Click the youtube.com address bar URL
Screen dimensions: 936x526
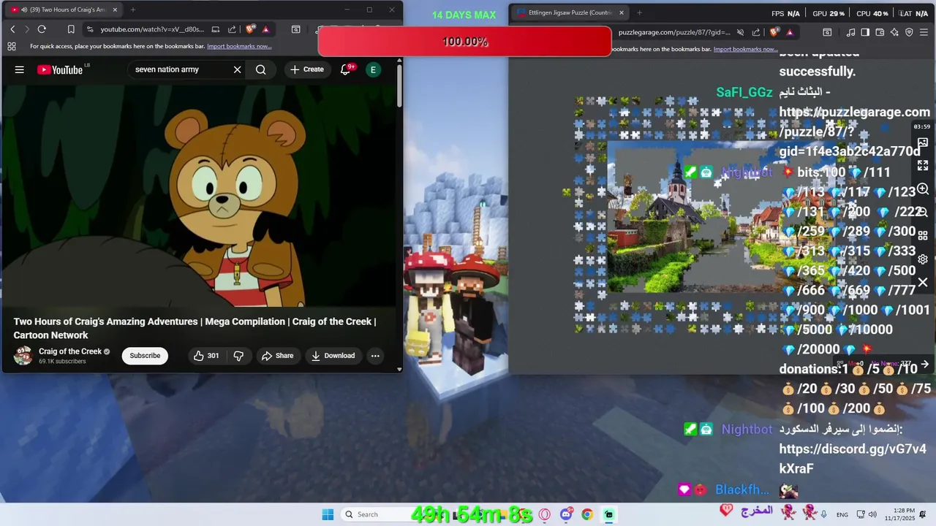click(152, 29)
